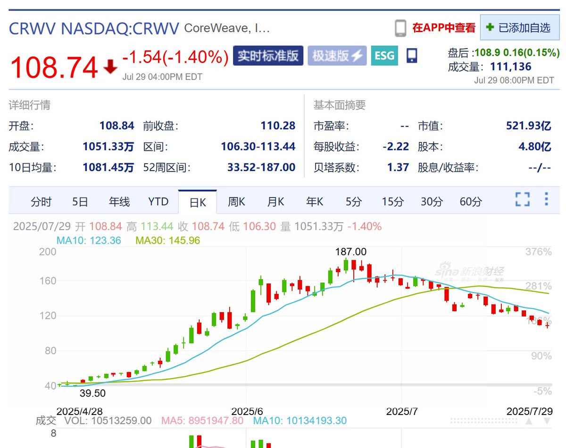
Task: Click the 详细行情 section heading
Action: pyautogui.click(x=29, y=105)
